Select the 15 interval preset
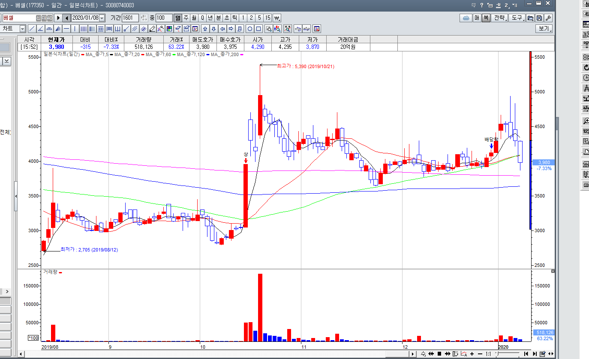Screen dimensions: 589x359 268,18
